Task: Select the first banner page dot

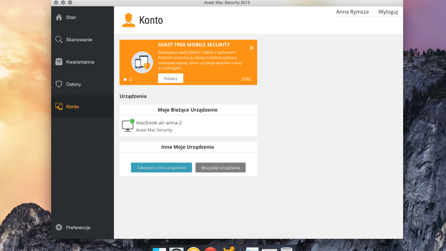Action: click(125, 79)
